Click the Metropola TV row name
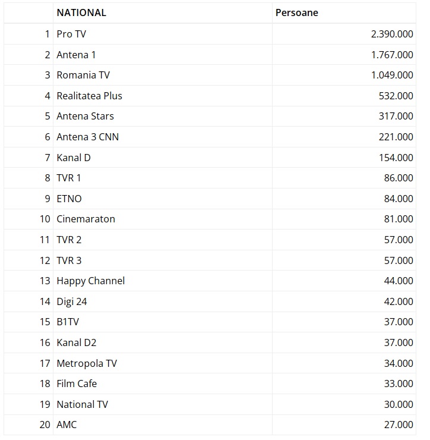430x440 pixels. pos(87,363)
